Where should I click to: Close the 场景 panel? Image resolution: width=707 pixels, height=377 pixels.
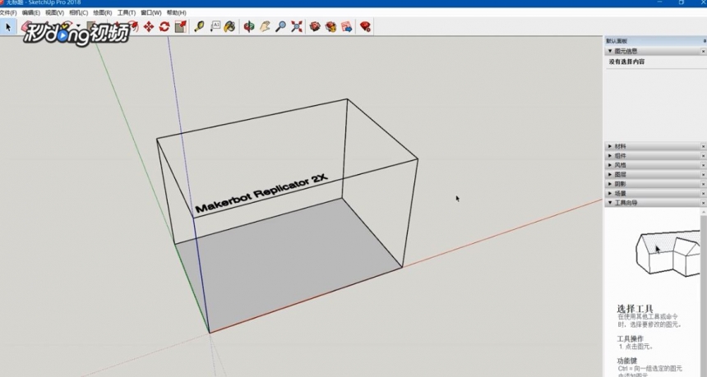[x=704, y=194]
